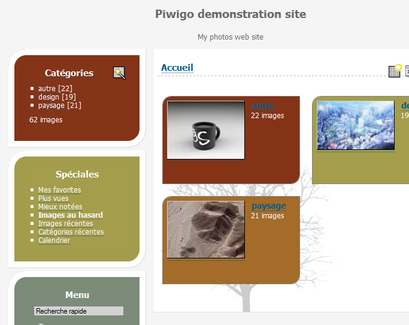
Task: Click the Recherche rapide search field
Action: point(78,311)
